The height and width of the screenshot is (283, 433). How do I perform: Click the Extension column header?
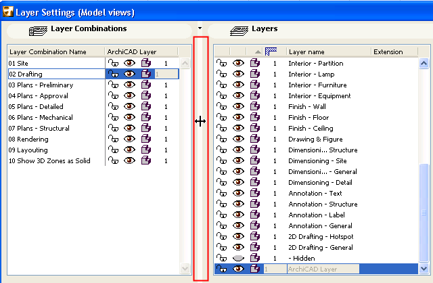click(x=394, y=51)
